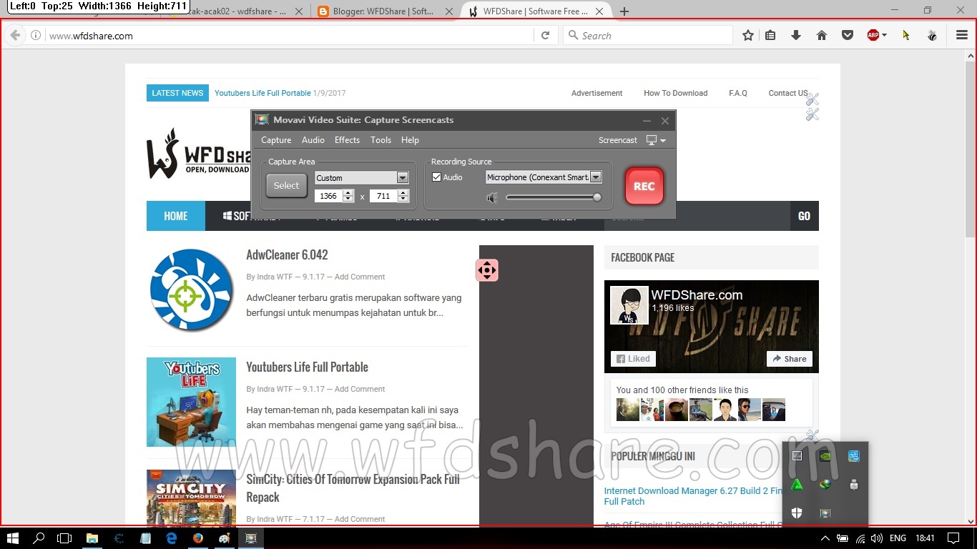The image size is (977, 549).
Task: Open the Advertisement link
Action: (596, 93)
